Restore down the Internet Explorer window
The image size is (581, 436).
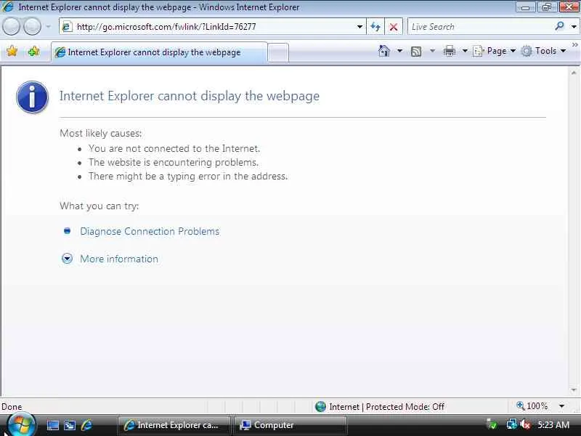point(547,7)
